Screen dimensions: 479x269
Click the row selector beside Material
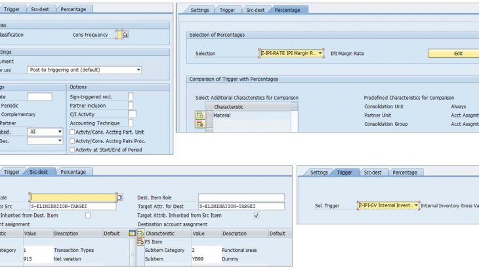tap(209, 115)
